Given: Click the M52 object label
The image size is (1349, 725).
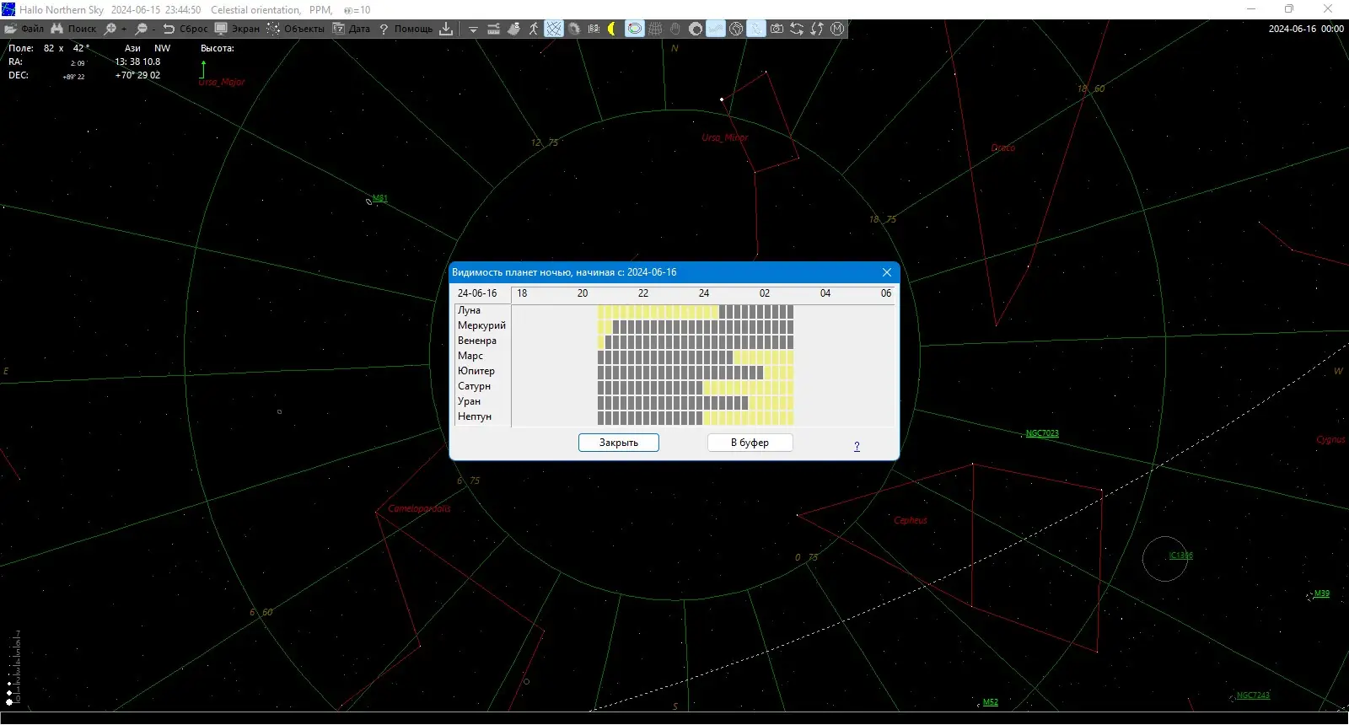Looking at the screenshot, I should [x=991, y=702].
